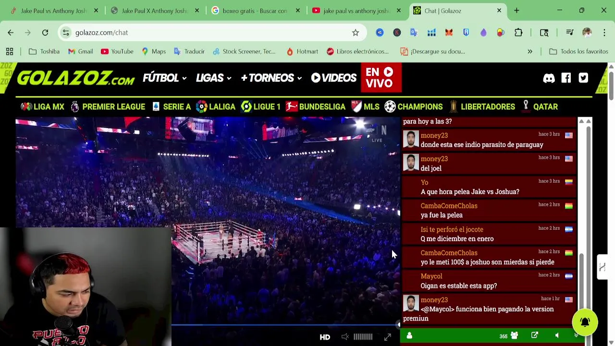The width and height of the screenshot is (615, 346).
Task: Open the CHAMPIONS link
Action: click(414, 107)
